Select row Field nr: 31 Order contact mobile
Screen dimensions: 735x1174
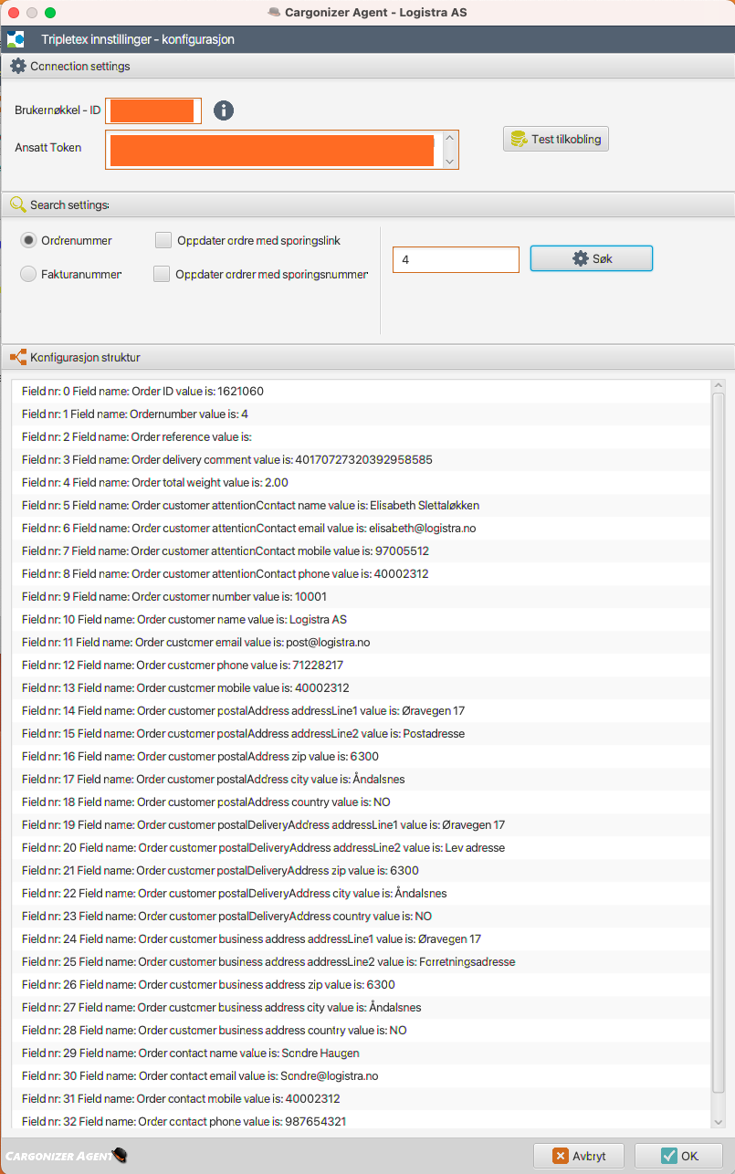pos(362,1098)
